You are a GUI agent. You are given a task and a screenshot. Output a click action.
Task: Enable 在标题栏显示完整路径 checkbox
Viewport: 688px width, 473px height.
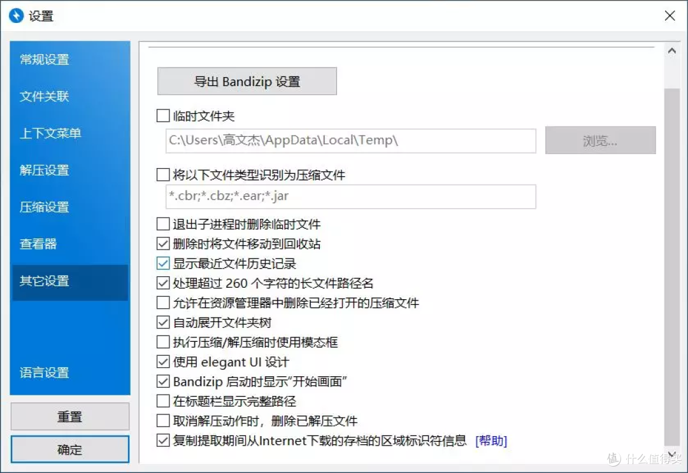163,401
